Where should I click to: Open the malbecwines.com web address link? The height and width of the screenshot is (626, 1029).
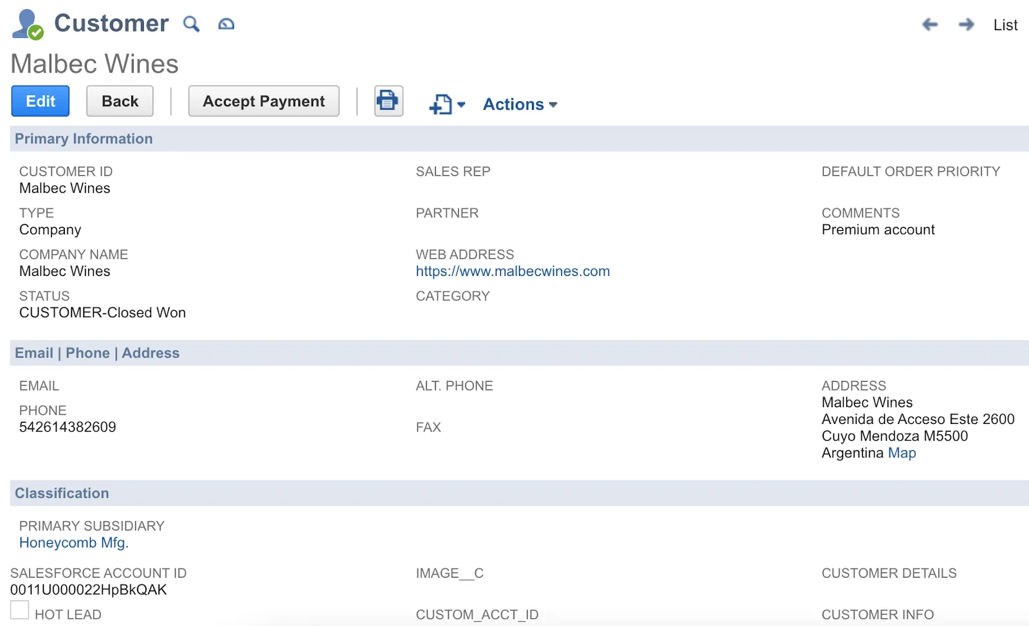tap(513, 271)
